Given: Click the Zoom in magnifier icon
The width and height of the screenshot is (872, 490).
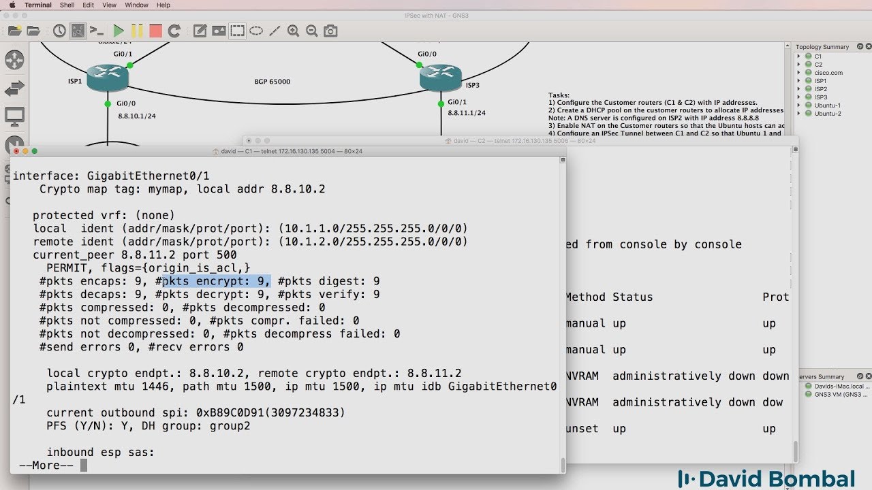Looking at the screenshot, I should [293, 31].
